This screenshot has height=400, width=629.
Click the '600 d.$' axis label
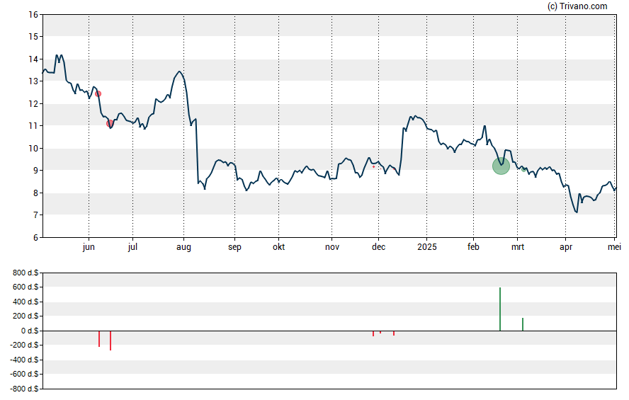tap(25, 287)
